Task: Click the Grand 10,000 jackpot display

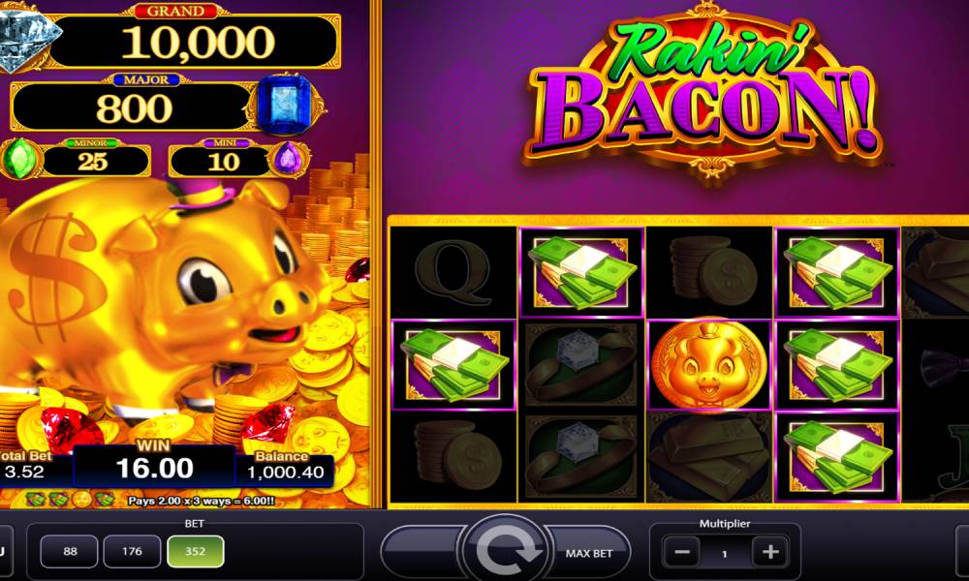Action: [x=196, y=41]
